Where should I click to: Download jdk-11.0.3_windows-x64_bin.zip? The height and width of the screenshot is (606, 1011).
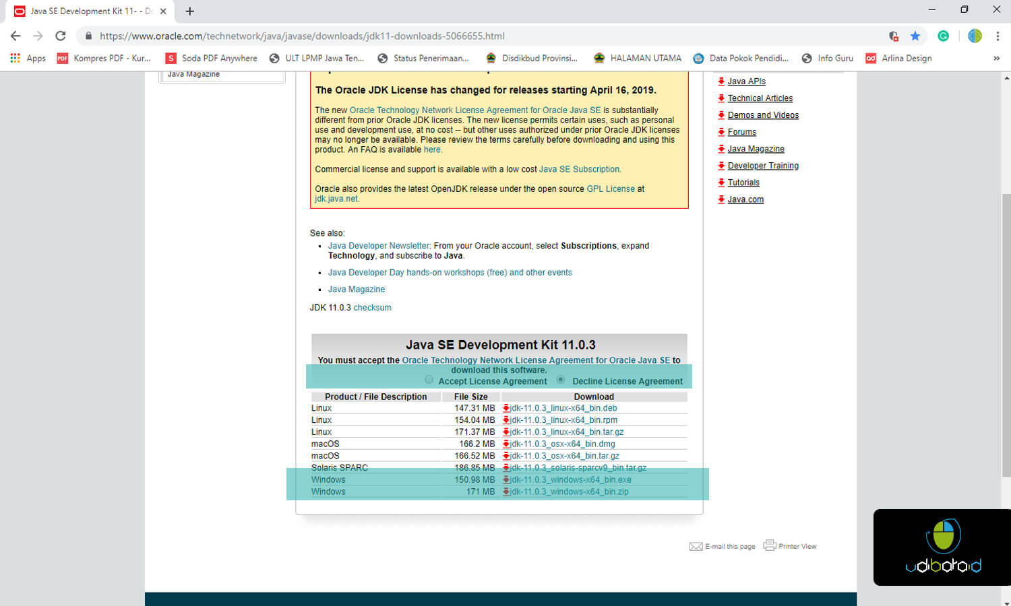(x=570, y=492)
